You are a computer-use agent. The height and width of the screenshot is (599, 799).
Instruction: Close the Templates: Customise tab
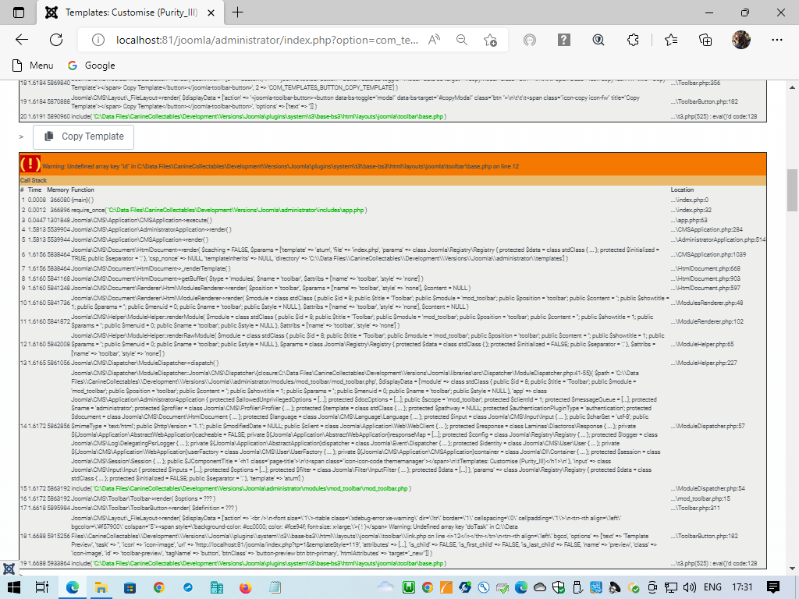click(211, 12)
